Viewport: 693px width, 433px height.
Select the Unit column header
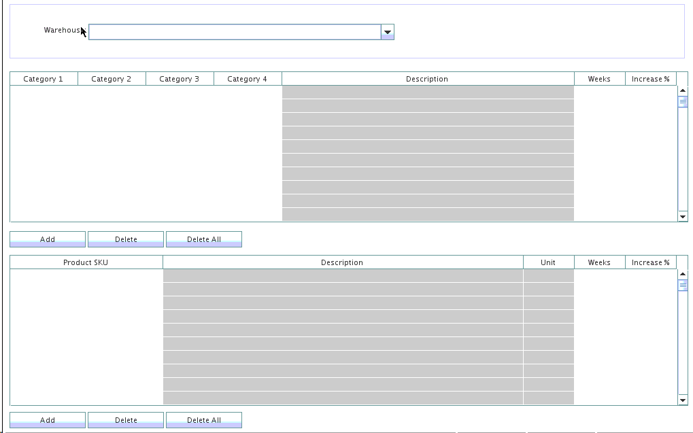pyautogui.click(x=548, y=262)
